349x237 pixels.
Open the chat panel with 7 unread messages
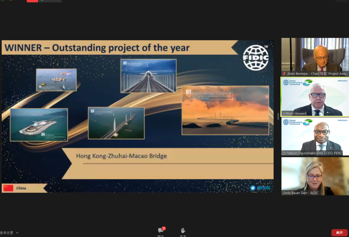pos(161,230)
